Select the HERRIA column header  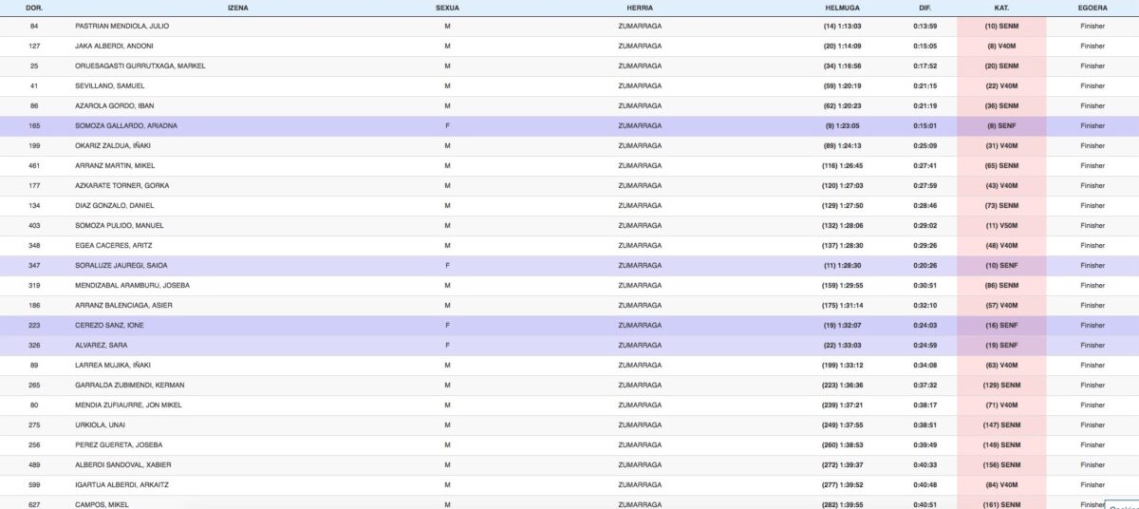639,8
